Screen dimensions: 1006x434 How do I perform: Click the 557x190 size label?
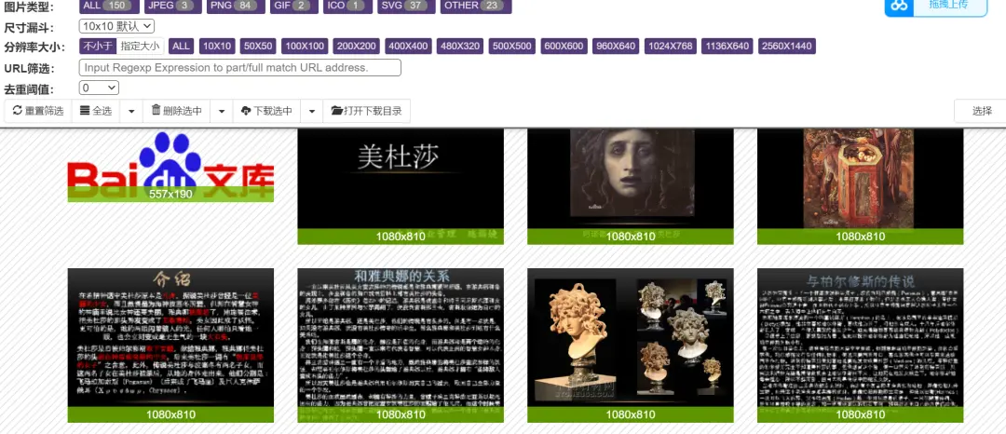(x=170, y=194)
